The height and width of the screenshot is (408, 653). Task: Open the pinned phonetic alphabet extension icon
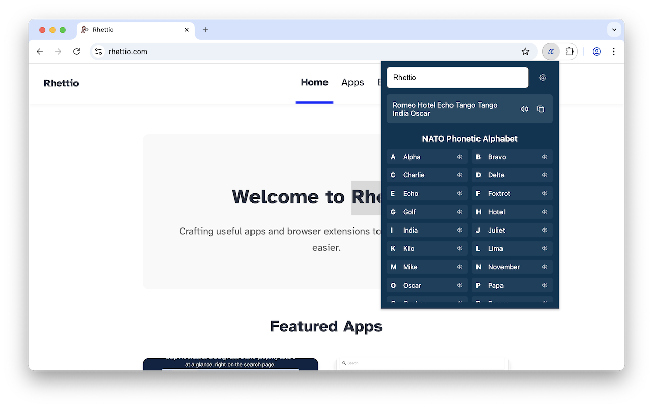point(550,52)
